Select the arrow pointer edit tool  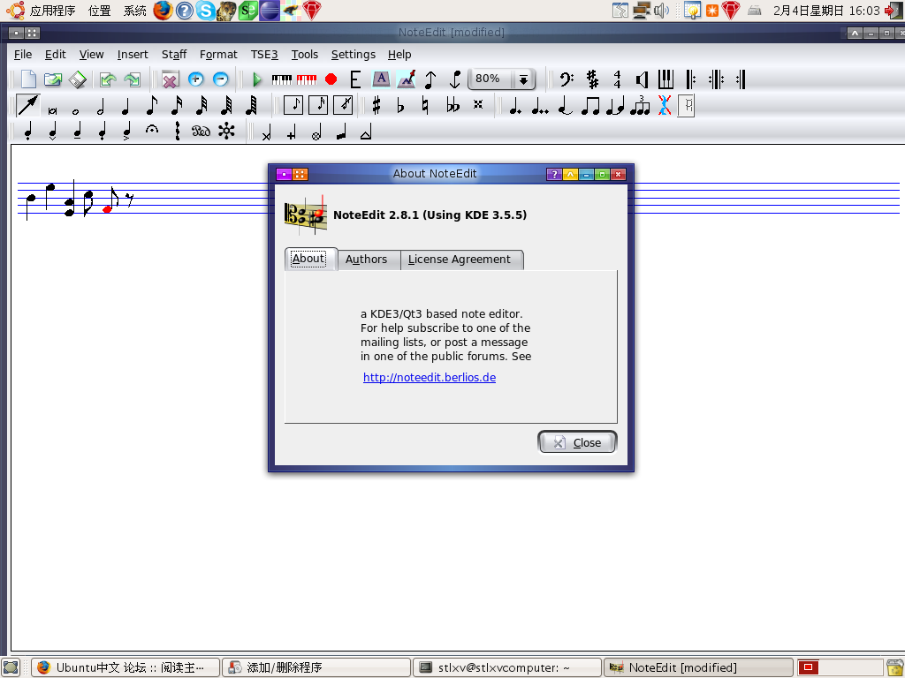(x=27, y=106)
